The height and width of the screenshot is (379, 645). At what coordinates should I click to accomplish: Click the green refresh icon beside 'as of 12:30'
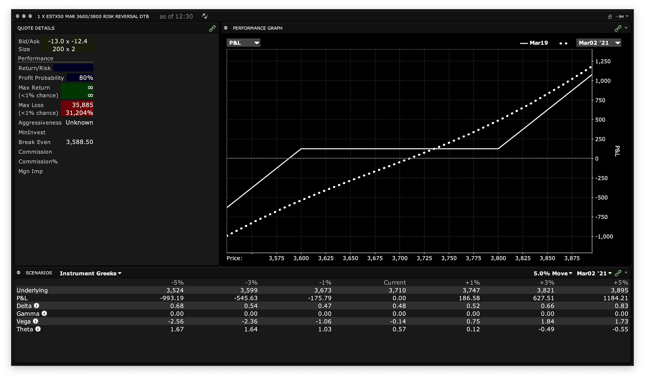[x=205, y=16]
